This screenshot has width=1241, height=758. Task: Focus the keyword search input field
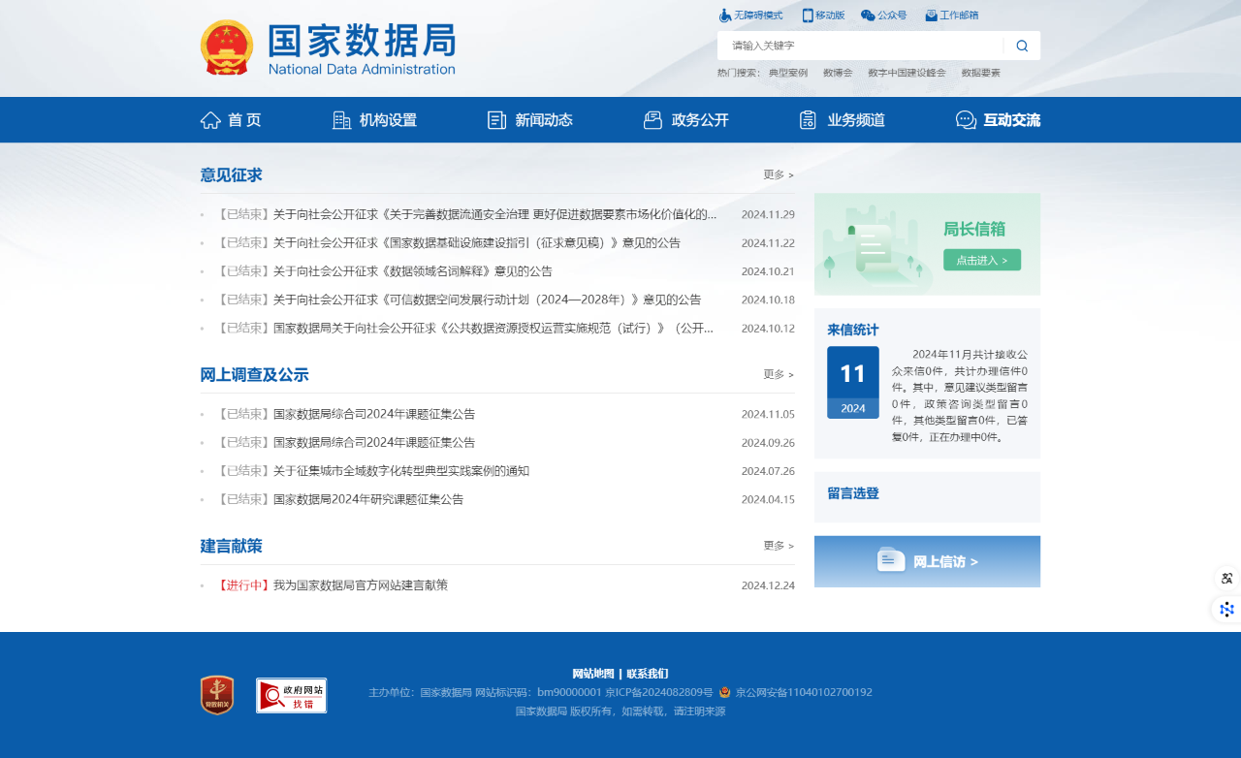860,46
